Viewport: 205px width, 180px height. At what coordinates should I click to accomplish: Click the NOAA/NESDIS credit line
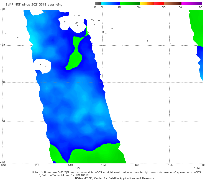coord(114,178)
